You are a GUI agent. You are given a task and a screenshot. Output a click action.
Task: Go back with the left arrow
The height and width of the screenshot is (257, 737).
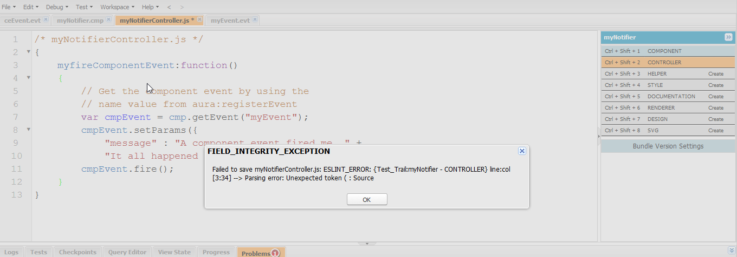click(169, 7)
